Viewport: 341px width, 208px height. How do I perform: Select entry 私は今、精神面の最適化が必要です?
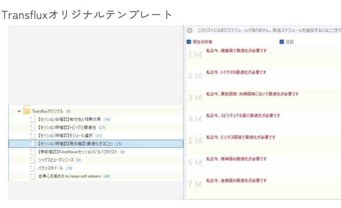[236, 159]
